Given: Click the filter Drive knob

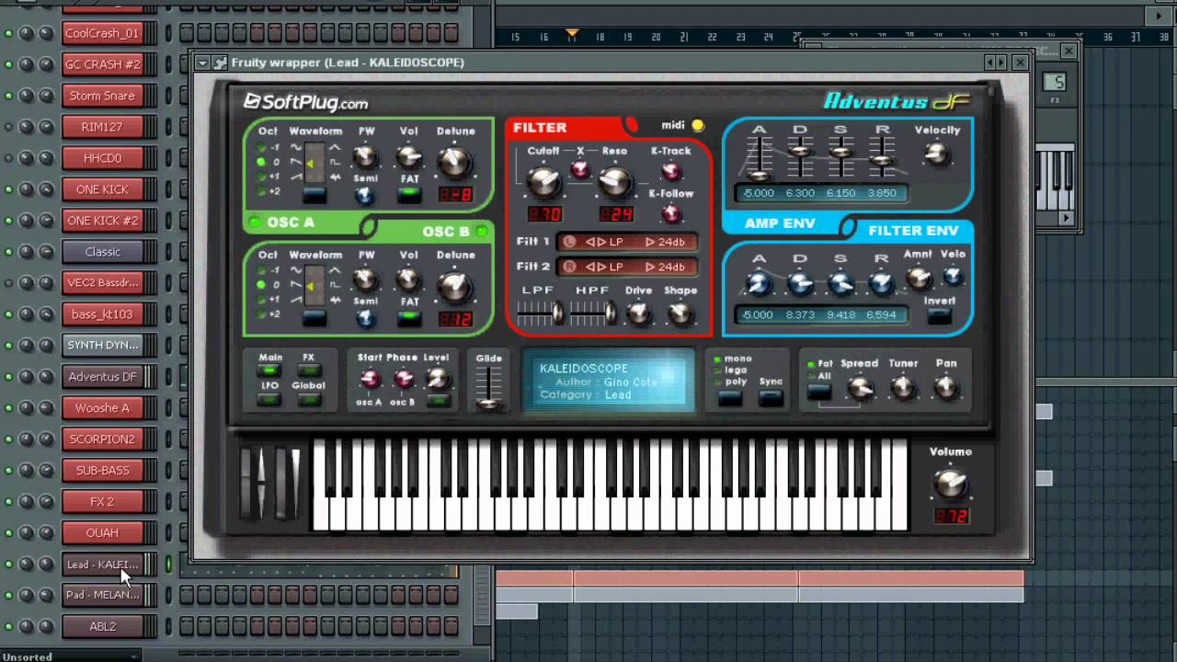Looking at the screenshot, I should [638, 314].
